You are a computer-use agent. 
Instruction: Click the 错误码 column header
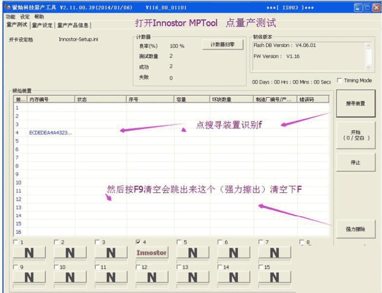(x=313, y=99)
